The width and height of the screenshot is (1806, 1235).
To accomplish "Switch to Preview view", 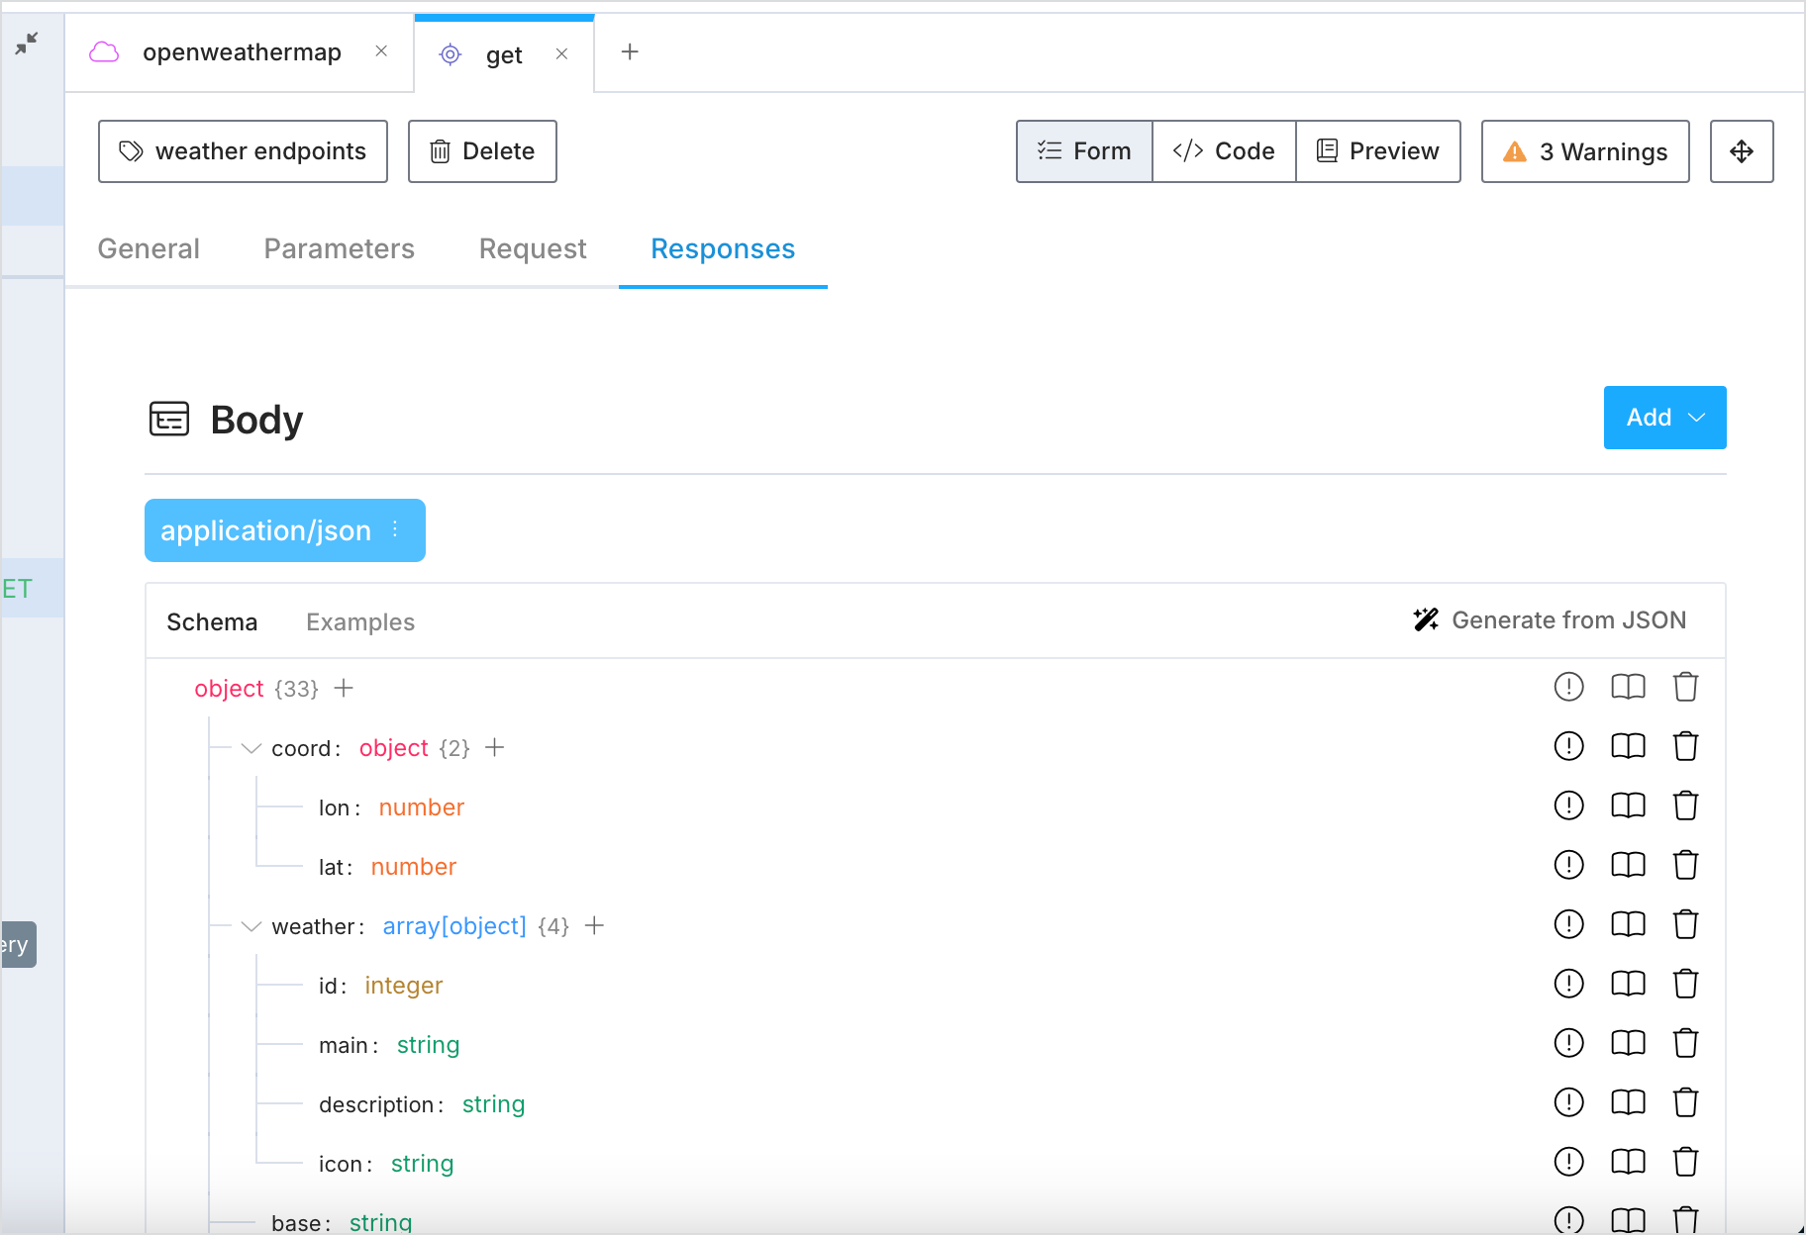I will [x=1378, y=151].
